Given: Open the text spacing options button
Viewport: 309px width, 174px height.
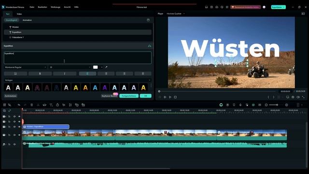Looking at the screenshot, I should [x=15, y=73].
